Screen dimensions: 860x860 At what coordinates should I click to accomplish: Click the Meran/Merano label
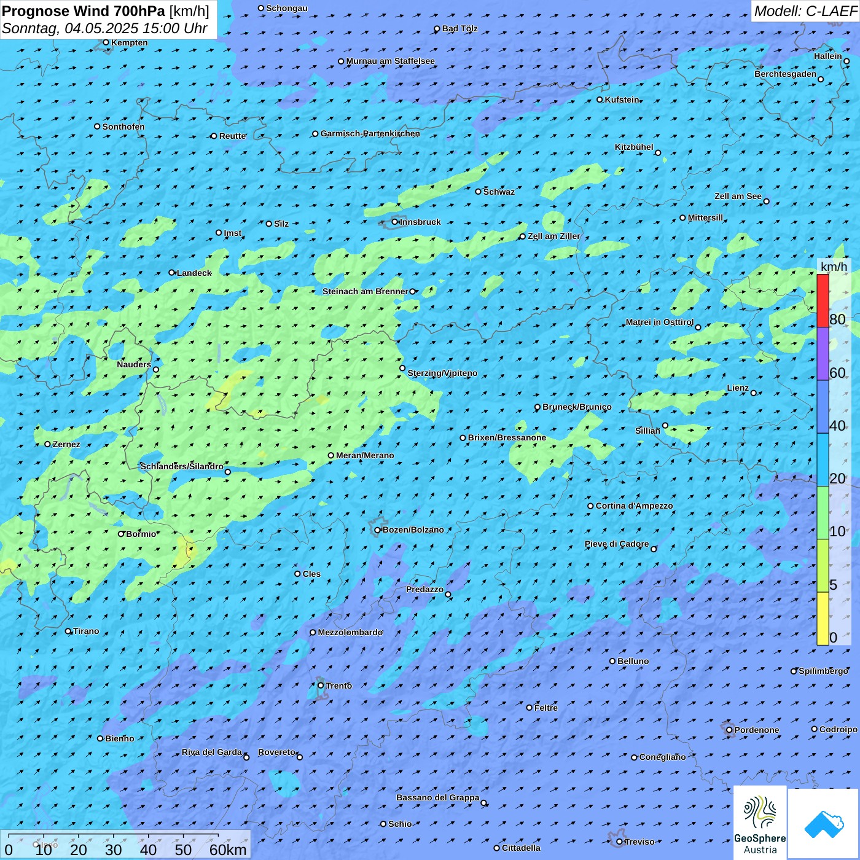point(365,455)
